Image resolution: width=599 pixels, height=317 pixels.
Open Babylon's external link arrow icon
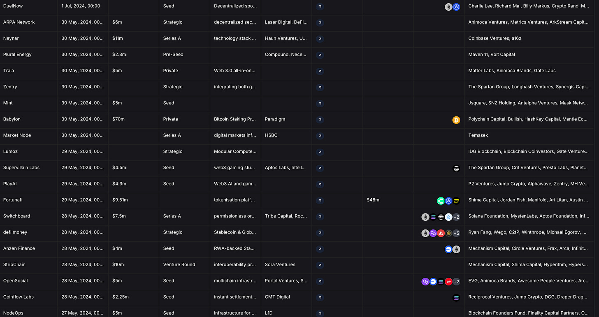(x=320, y=120)
